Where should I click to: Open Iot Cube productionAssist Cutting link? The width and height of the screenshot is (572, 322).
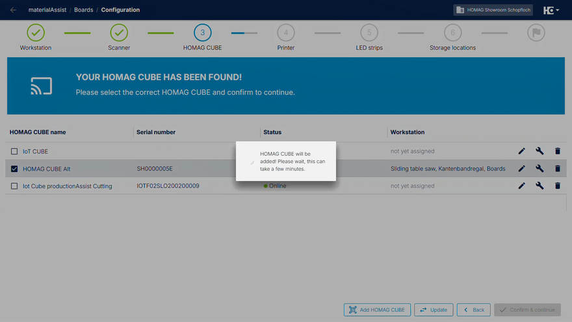coord(68,186)
